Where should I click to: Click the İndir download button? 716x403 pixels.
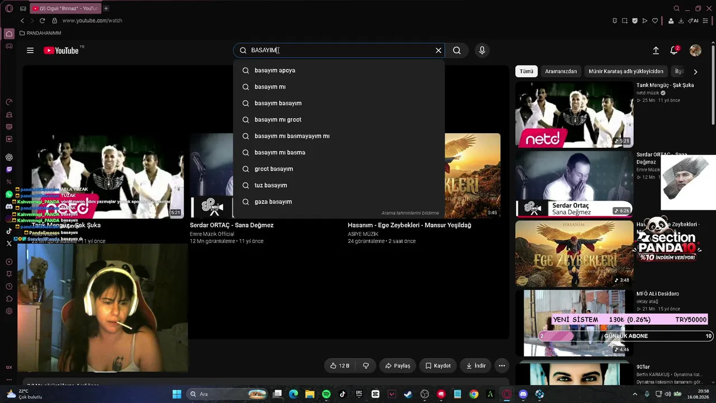pyautogui.click(x=476, y=365)
